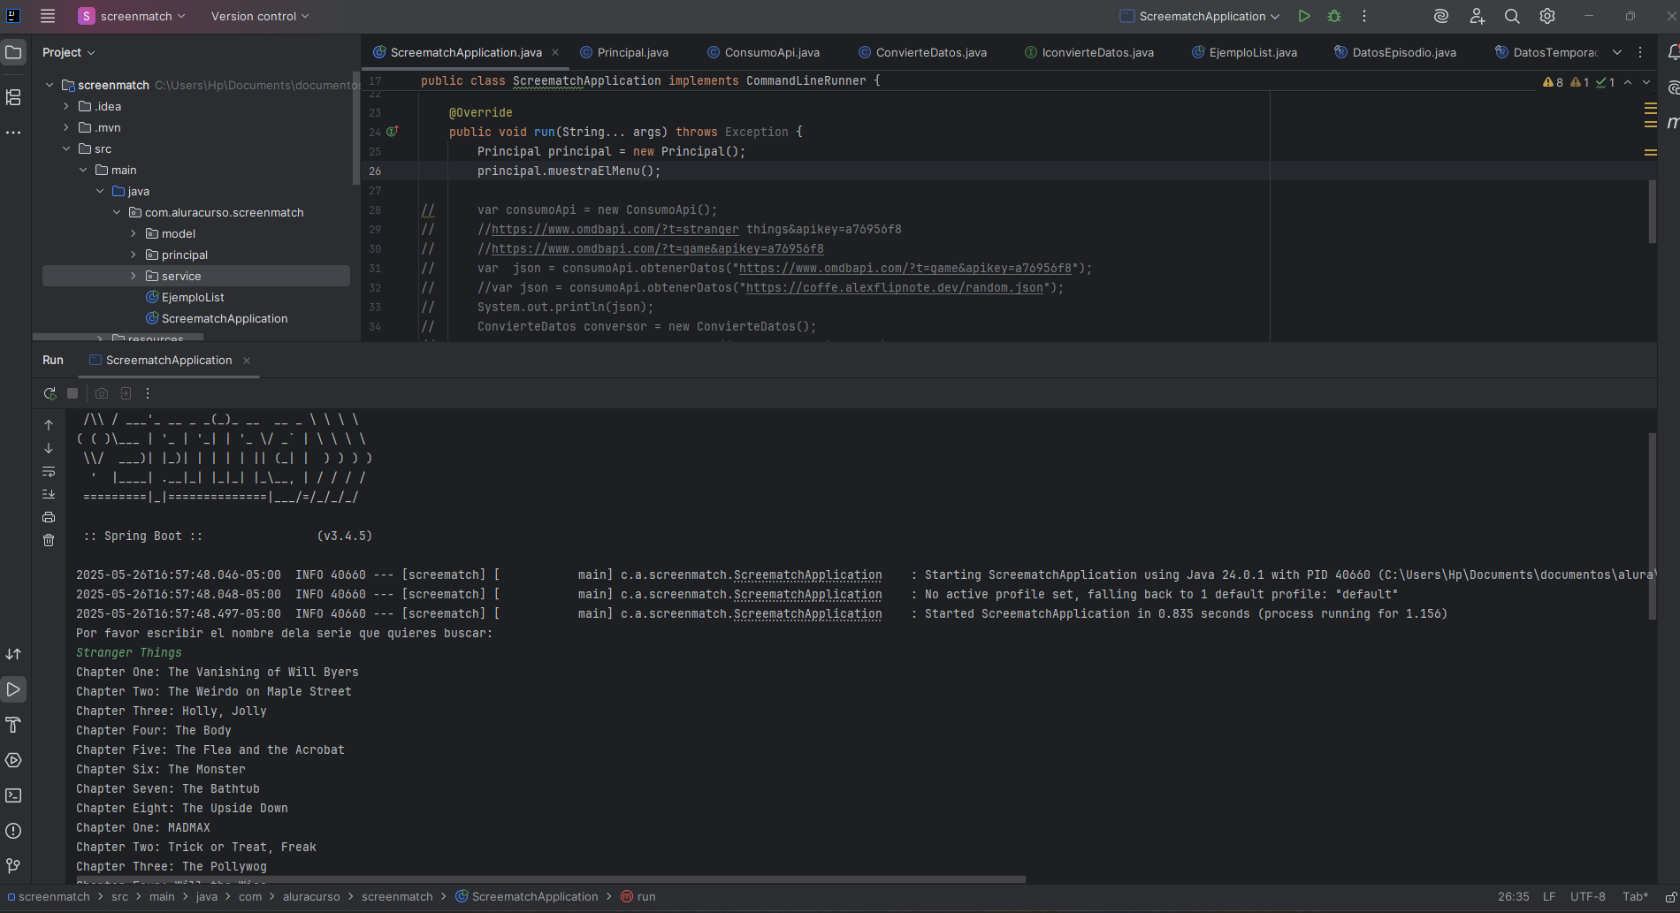Open the Build hammer tool window
Image resolution: width=1680 pixels, height=913 pixels.
[13, 725]
